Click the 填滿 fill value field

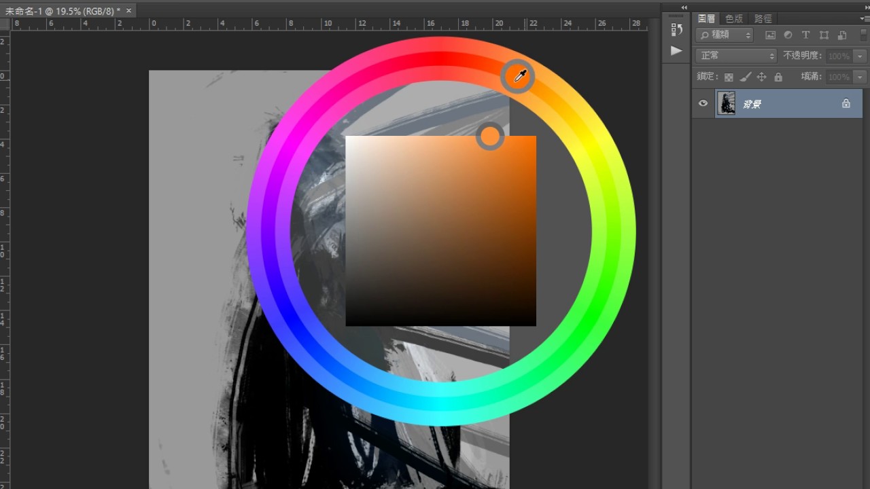840,77
